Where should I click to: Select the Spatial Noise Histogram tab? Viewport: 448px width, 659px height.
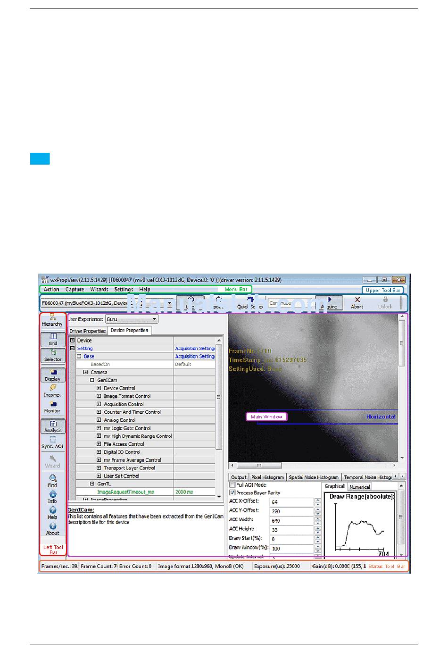tap(314, 477)
